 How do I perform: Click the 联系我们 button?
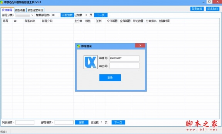pyautogui.click(x=212, y=9)
